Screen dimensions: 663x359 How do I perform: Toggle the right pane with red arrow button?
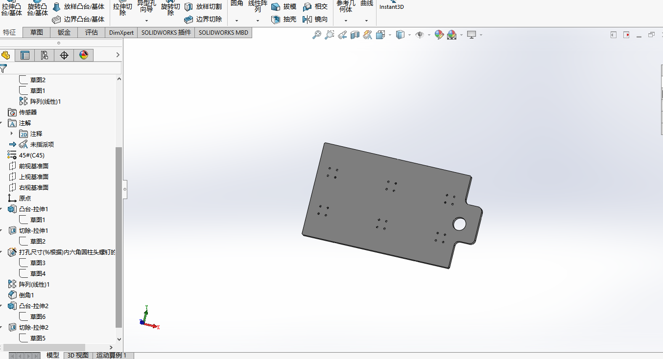tap(626, 35)
